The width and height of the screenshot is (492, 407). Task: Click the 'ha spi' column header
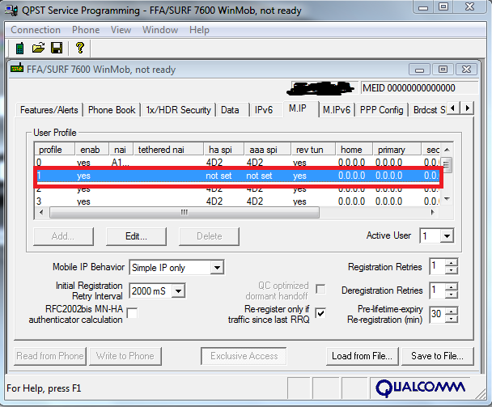[224, 150]
